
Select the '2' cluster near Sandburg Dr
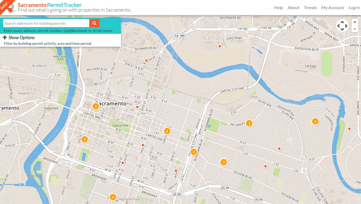315,121
